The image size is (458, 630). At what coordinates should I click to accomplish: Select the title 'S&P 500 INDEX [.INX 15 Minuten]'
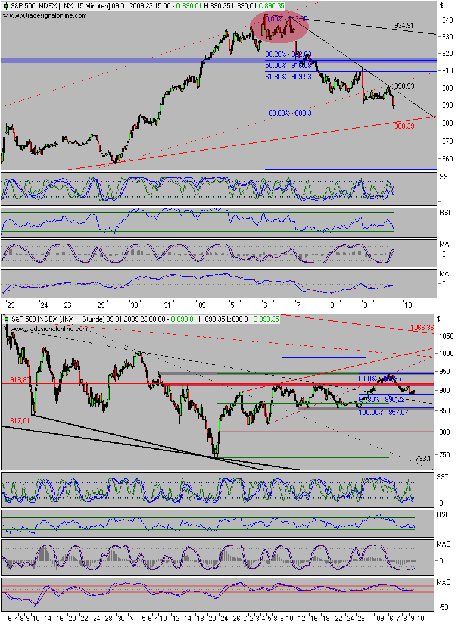click(x=60, y=6)
